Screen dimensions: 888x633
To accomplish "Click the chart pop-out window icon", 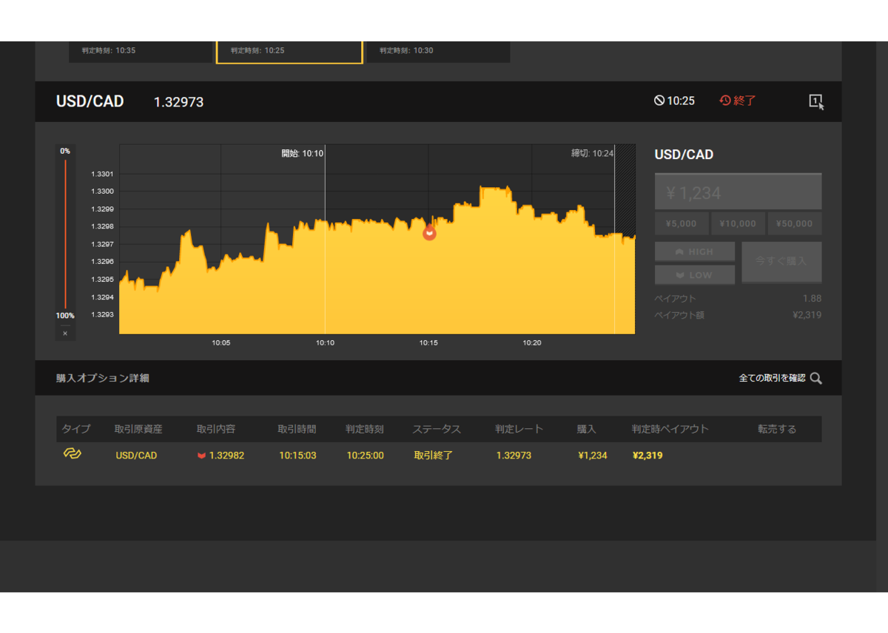I will click(816, 101).
